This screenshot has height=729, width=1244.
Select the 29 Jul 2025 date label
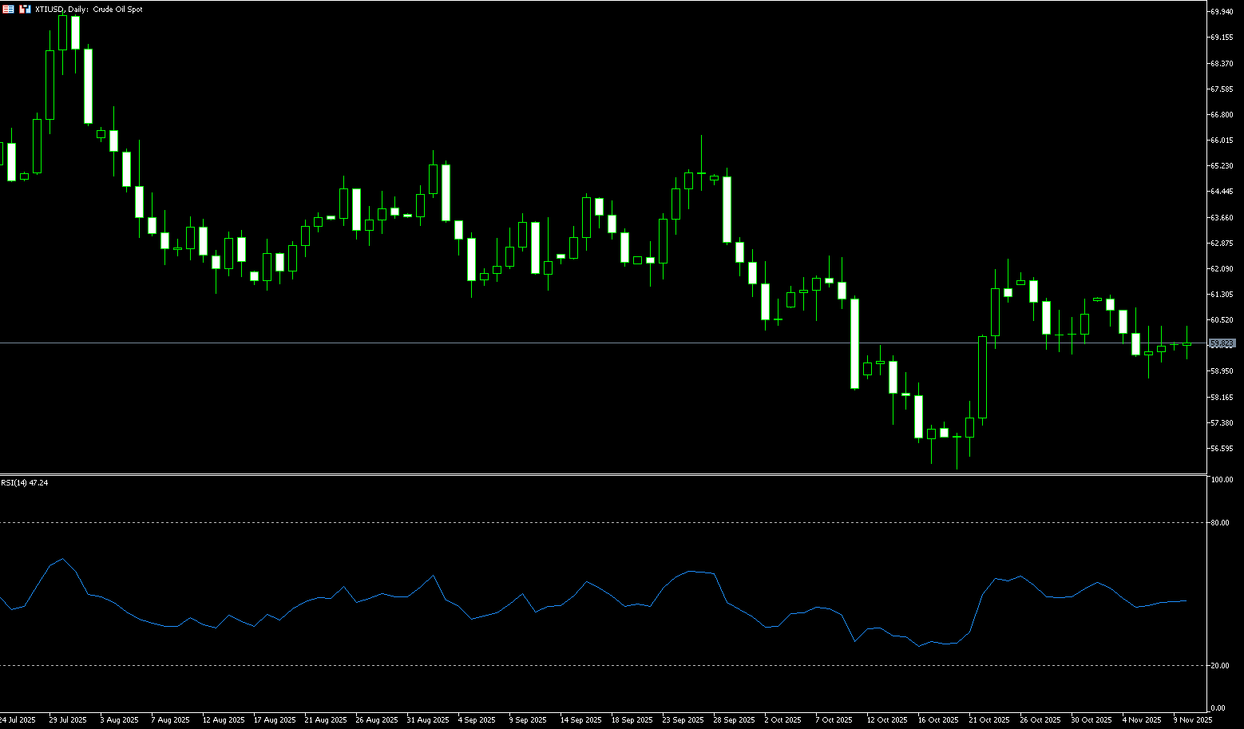[68, 720]
